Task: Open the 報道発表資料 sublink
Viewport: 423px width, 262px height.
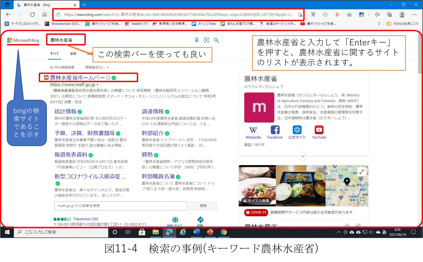Action: point(71,155)
